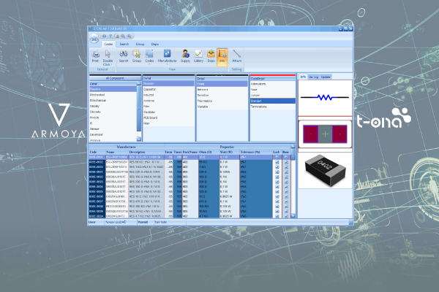This screenshot has height=292, width=439.
Task: Select Fuse in CodeDetail list
Action: [273, 89]
